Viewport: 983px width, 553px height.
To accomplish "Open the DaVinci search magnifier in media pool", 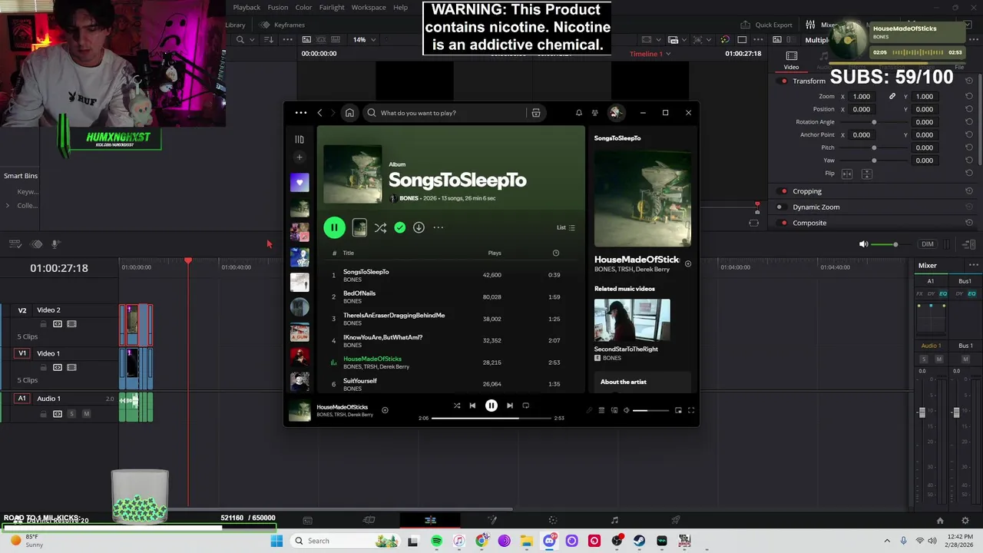I will (240, 40).
